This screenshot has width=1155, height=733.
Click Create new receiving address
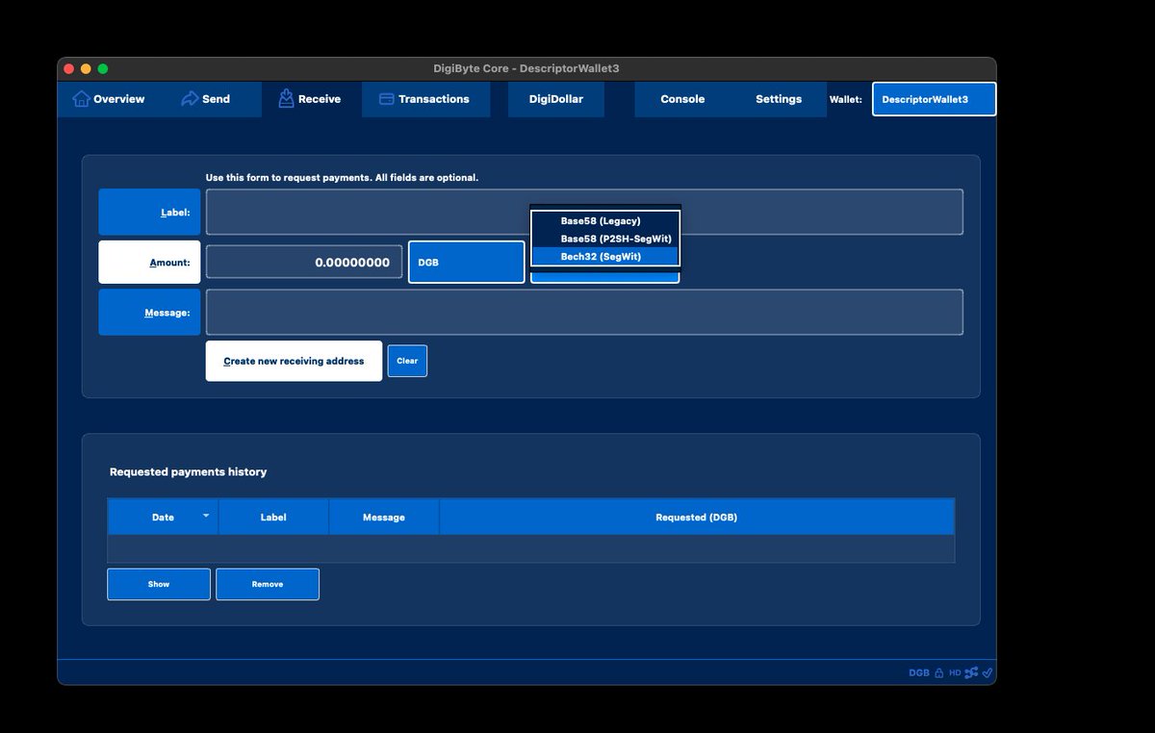coord(294,361)
